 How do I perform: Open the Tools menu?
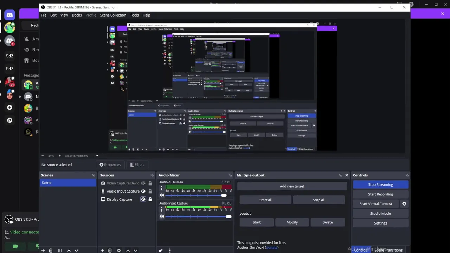134,15
